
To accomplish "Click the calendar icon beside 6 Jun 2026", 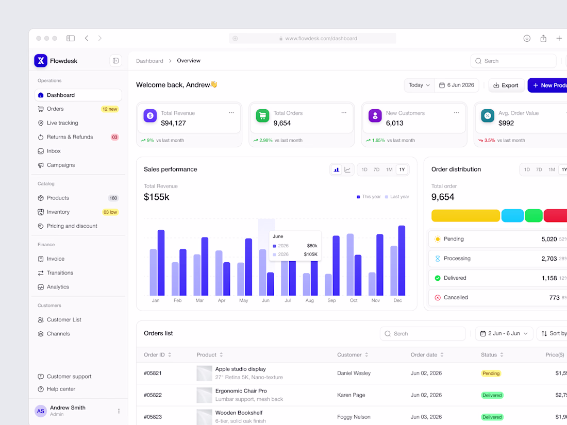I will pos(442,86).
